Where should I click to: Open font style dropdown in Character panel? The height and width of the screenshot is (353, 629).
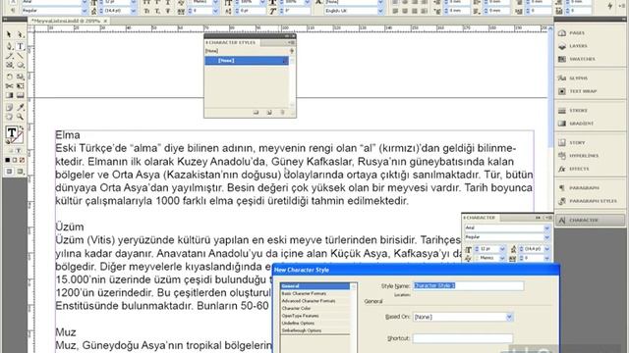coord(546,237)
